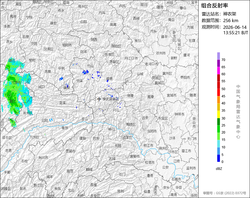This screenshot has width=250, height=198.
Task: Choose the yellow 30–35 dBZ swatch
Action: [218, 114]
